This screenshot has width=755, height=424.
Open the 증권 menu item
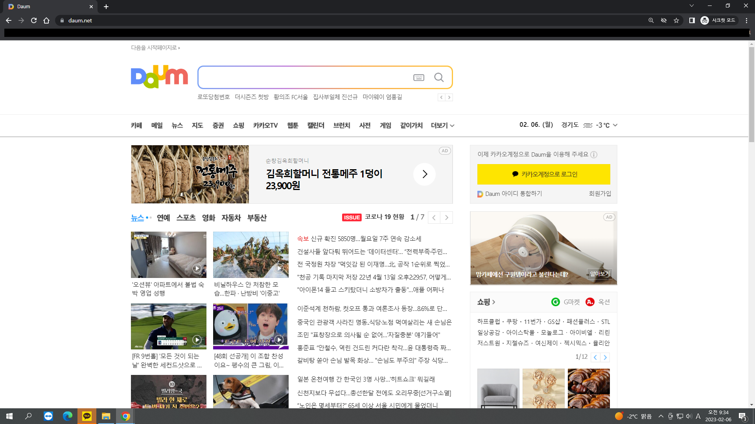(x=218, y=126)
